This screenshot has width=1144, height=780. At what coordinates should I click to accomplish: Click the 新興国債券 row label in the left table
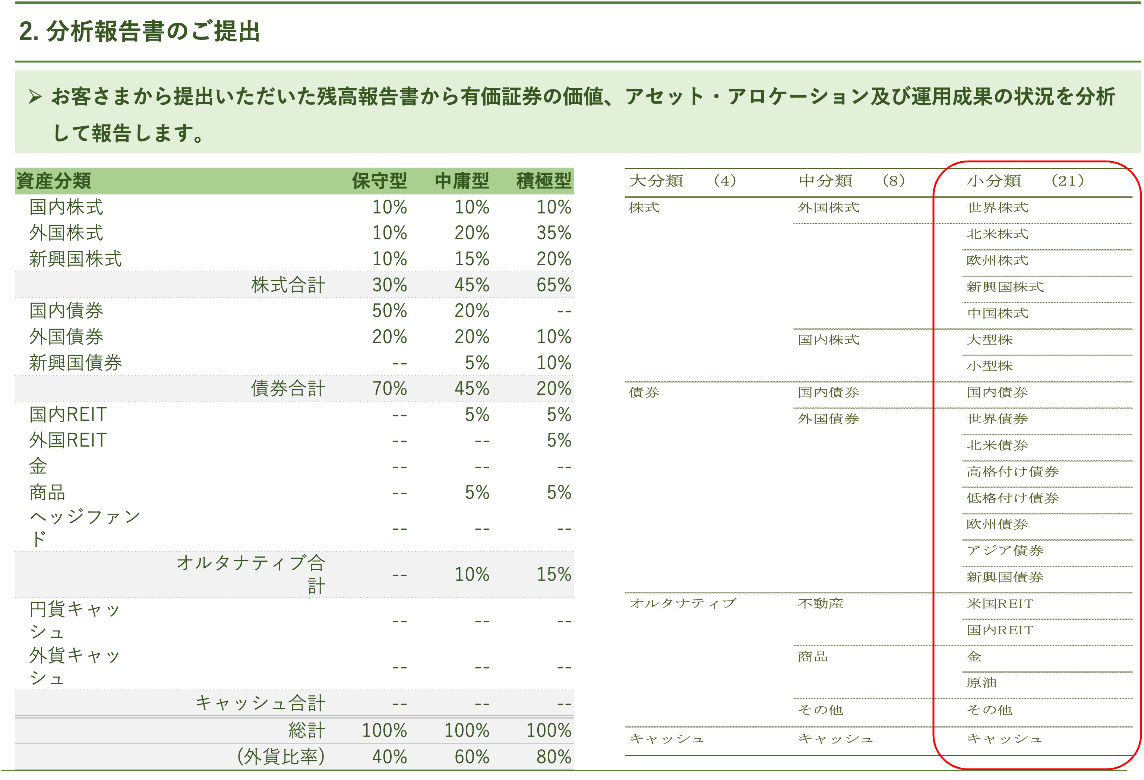75,363
